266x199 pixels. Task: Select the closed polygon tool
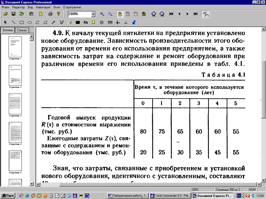(x=45, y=22)
